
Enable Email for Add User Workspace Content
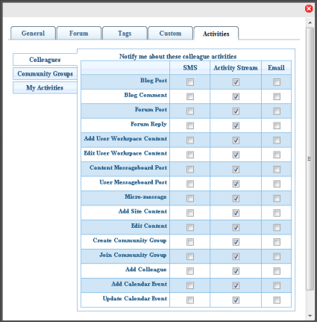pos(277,140)
